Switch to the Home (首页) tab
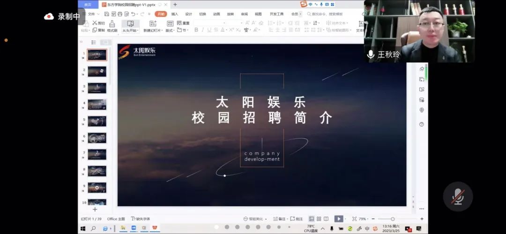The width and height of the screenshot is (506, 234). click(x=88, y=5)
